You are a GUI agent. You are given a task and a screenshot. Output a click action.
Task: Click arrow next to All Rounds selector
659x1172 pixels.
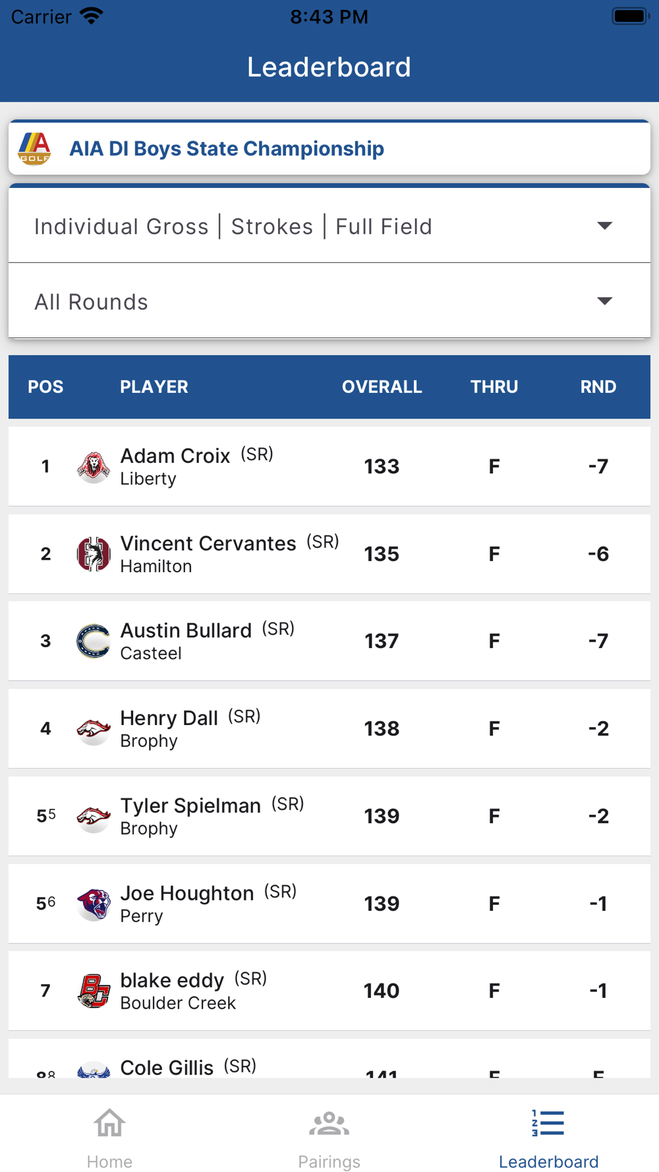click(604, 301)
